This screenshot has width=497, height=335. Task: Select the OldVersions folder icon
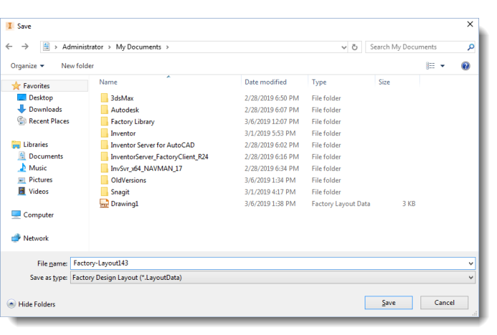[x=104, y=180]
